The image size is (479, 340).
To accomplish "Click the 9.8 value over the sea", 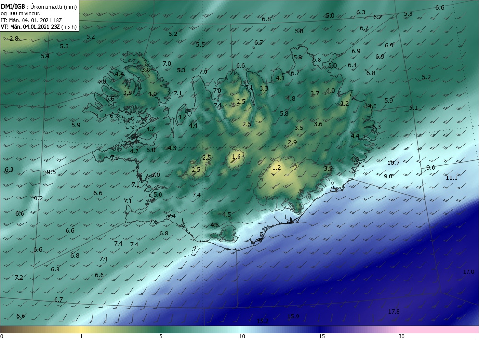I will pos(388,176).
